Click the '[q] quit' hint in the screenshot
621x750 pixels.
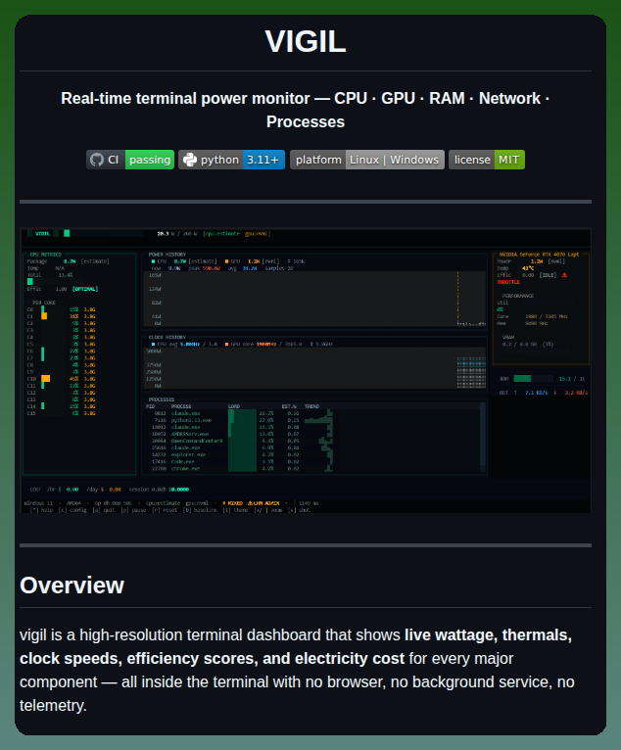click(104, 510)
